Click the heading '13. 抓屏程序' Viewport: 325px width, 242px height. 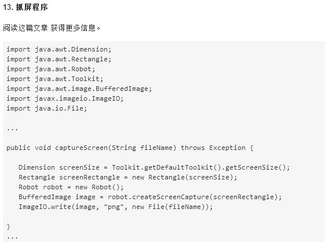point(25,7)
